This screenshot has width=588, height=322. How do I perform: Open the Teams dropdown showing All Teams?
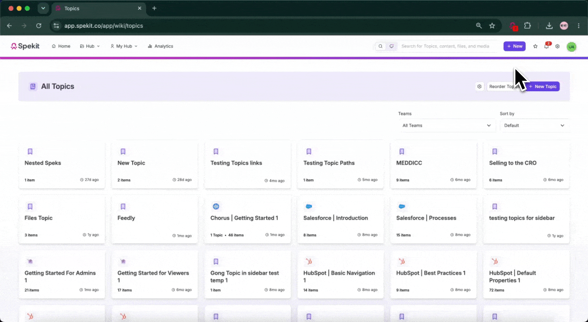447,126
